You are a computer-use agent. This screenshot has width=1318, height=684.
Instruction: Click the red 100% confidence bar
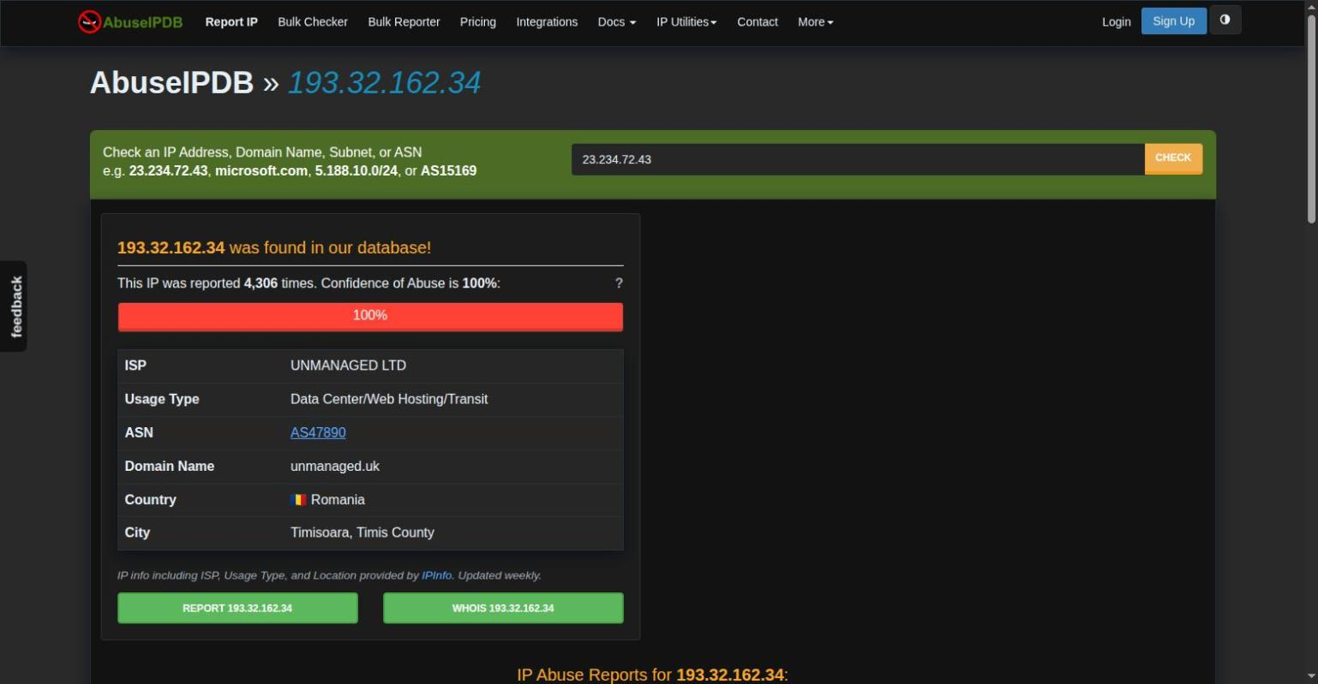370,316
